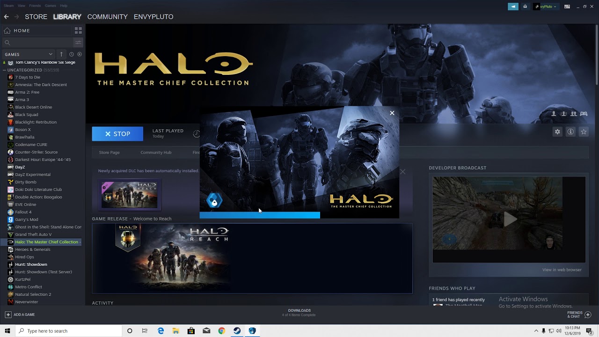Show game info icon
Screen dimensions: 599x337
point(570,132)
